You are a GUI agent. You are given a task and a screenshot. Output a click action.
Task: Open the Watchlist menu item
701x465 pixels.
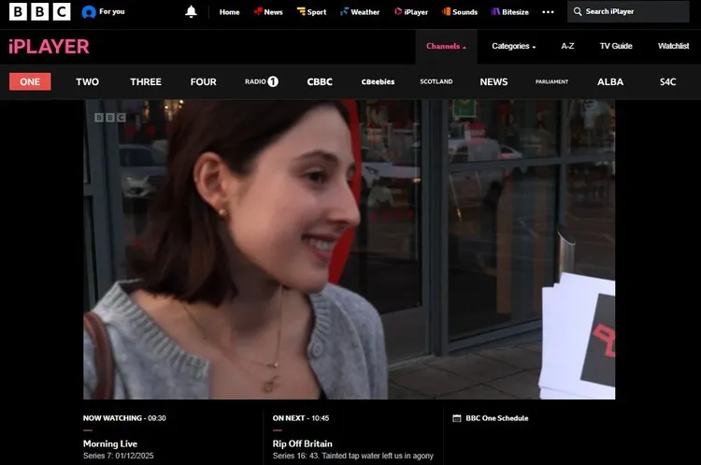[x=673, y=46]
